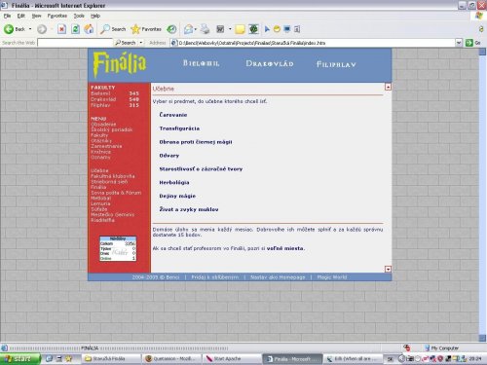Click the History icon in toolbar
487x365 pixels.
[171, 29]
